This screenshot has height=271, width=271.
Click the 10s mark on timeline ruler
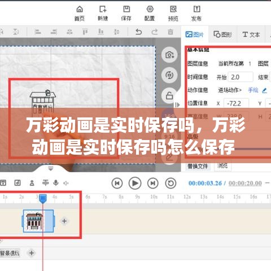pyautogui.click(x=154, y=197)
